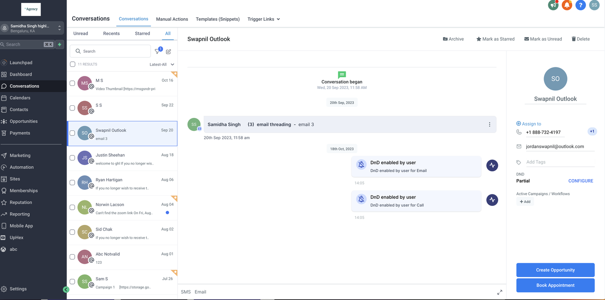Open the notifications bell icon
This screenshot has height=300, width=605.
(567, 5)
